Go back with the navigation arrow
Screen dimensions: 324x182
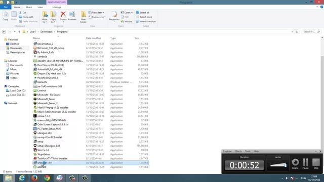pos(4,32)
